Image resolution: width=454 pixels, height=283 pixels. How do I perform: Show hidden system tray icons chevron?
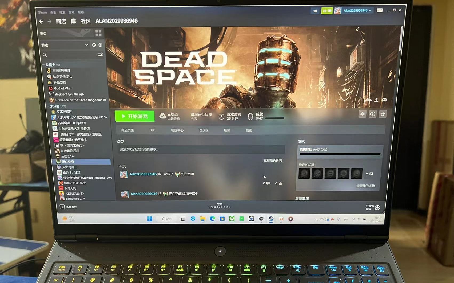coord(316,219)
